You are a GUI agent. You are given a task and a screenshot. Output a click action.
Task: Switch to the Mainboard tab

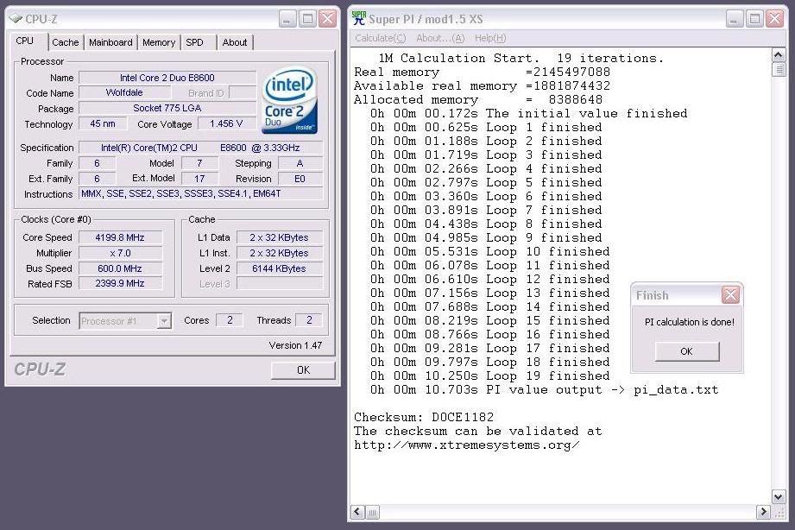tap(110, 42)
